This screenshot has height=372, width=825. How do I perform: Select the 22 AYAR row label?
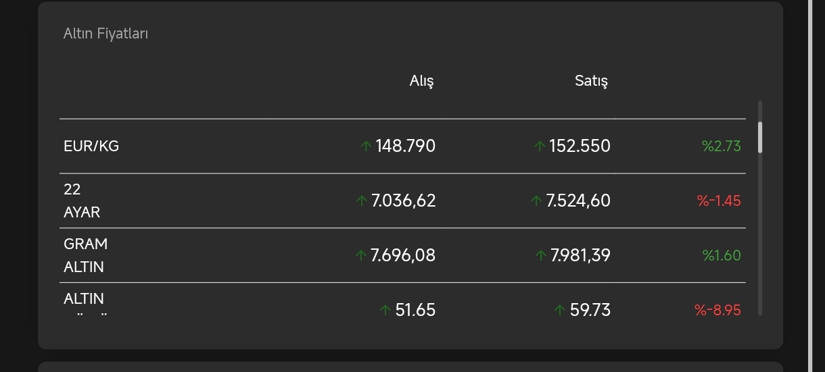[x=82, y=201]
